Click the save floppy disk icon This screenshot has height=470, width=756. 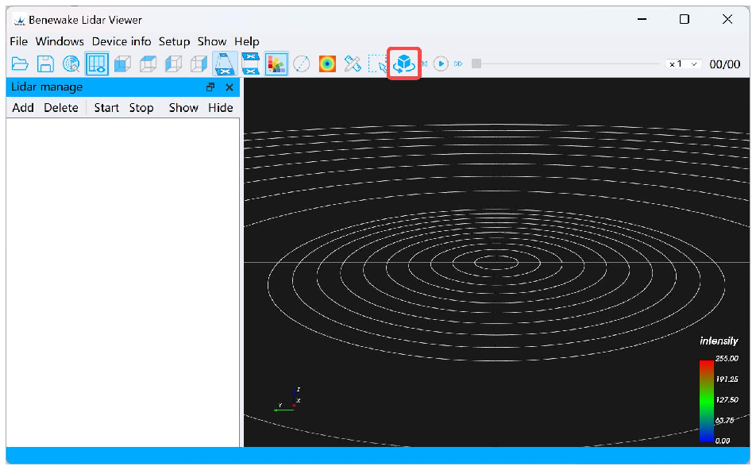tap(46, 64)
